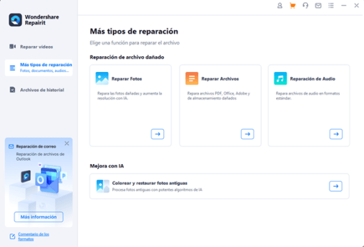364x247 pixels.
Task: Click the video camera icon beside Reparar vídeos
Action: point(12,47)
